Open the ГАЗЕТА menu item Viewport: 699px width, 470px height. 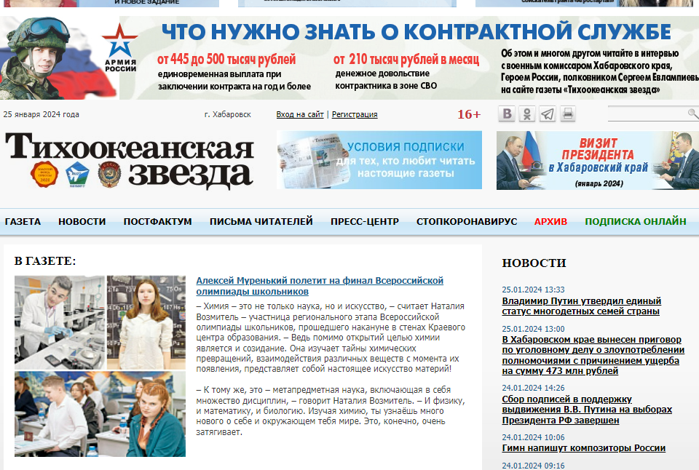(x=23, y=221)
